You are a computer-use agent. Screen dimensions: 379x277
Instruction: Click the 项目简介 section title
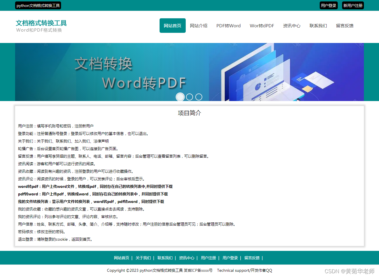(189, 113)
